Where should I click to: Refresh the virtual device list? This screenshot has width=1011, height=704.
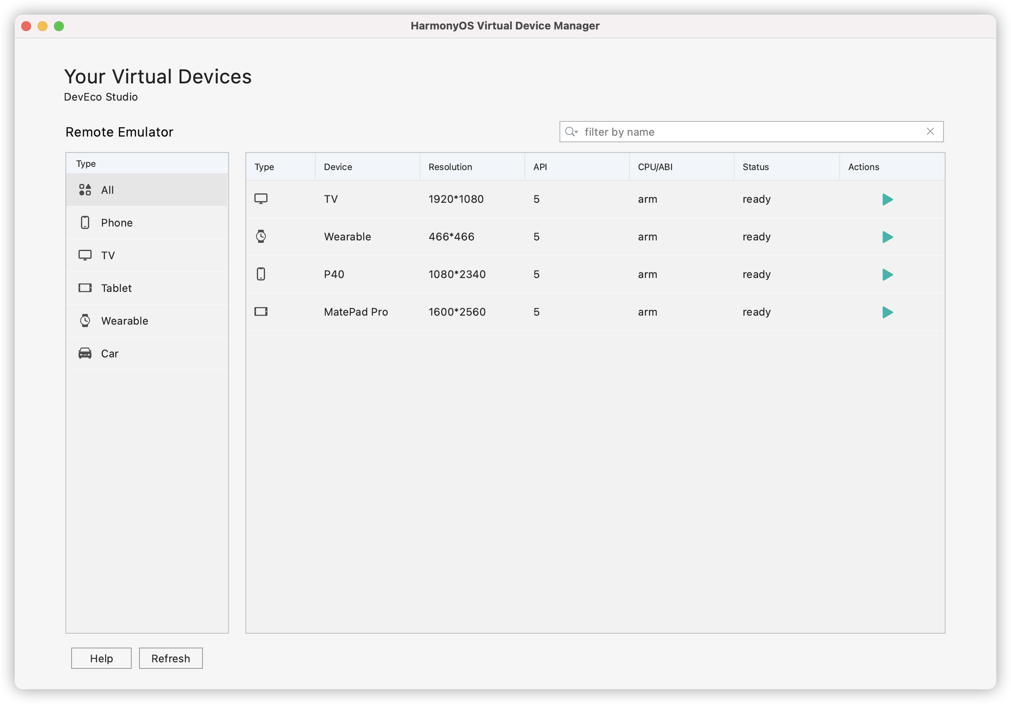click(x=171, y=658)
